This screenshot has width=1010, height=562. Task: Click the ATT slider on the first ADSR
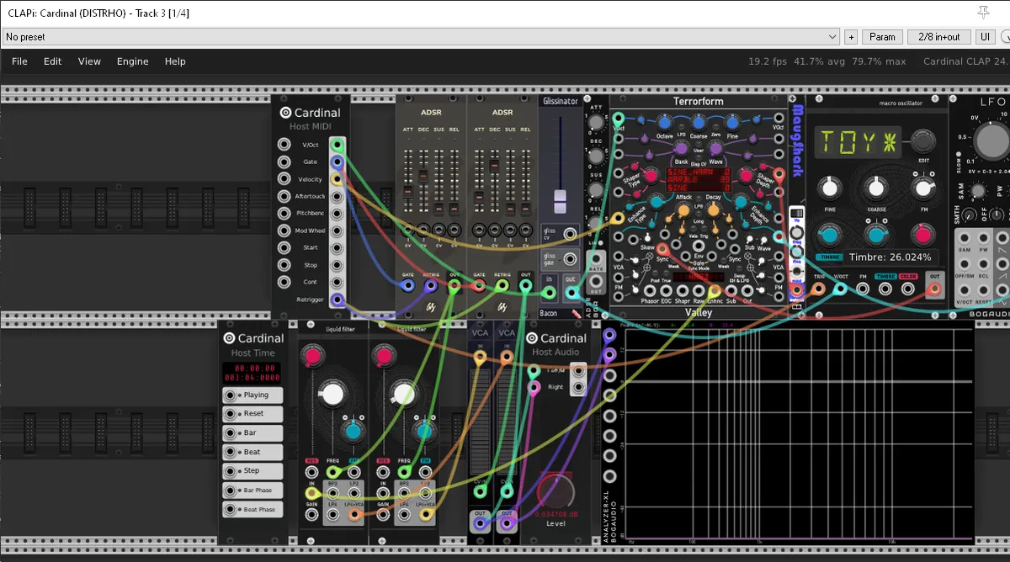click(x=408, y=190)
